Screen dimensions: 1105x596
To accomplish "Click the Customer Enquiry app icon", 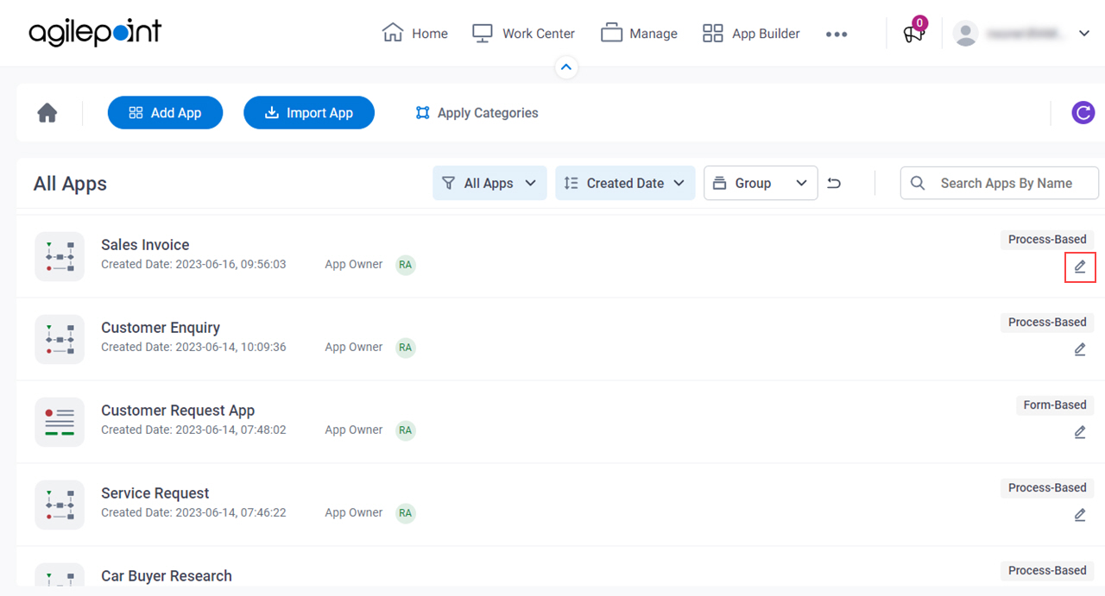I will [x=60, y=339].
